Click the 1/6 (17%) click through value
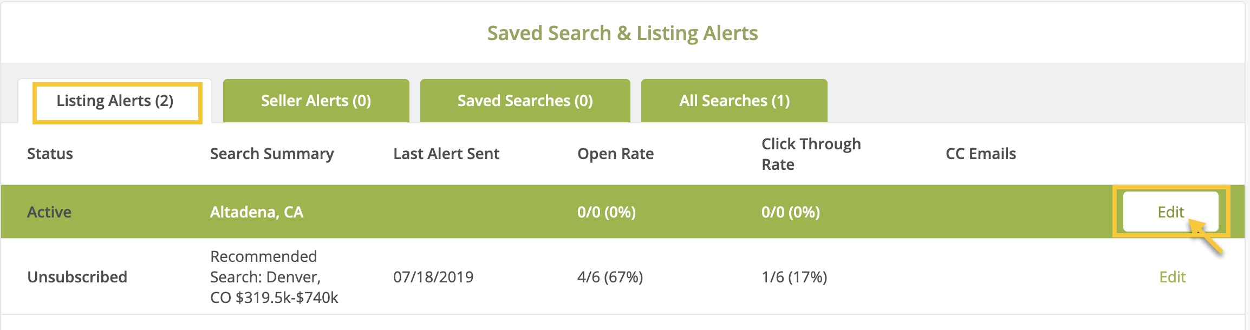The height and width of the screenshot is (330, 1250). [x=794, y=277]
